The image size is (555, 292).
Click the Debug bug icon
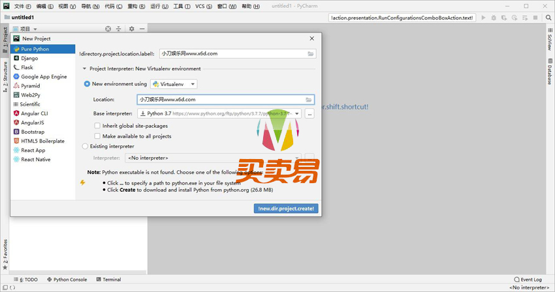[x=494, y=18]
